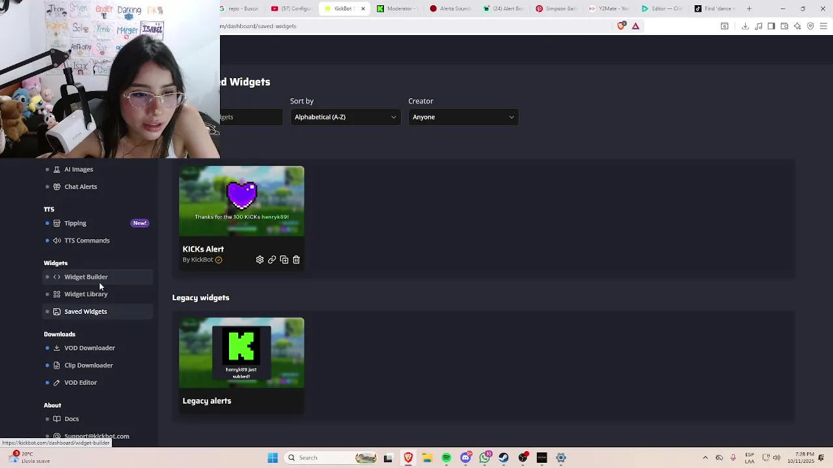Delete KICKs Alert with trash icon
The image size is (833, 468).
(296, 260)
